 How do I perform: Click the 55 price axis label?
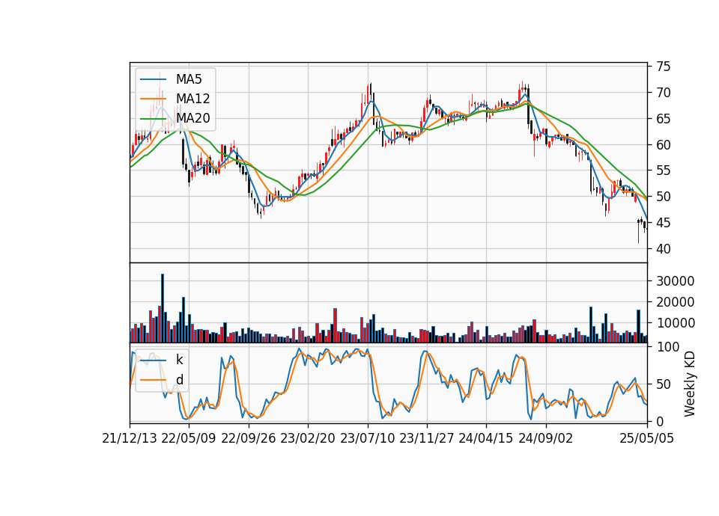click(x=663, y=171)
